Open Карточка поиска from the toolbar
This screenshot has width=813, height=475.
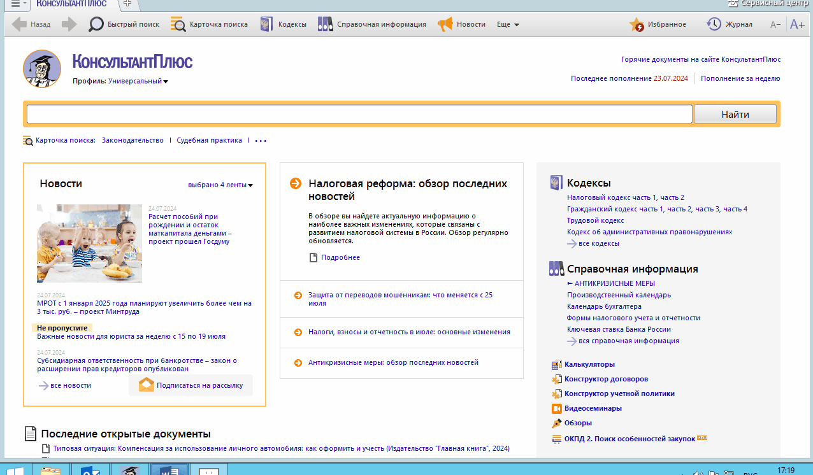(209, 25)
